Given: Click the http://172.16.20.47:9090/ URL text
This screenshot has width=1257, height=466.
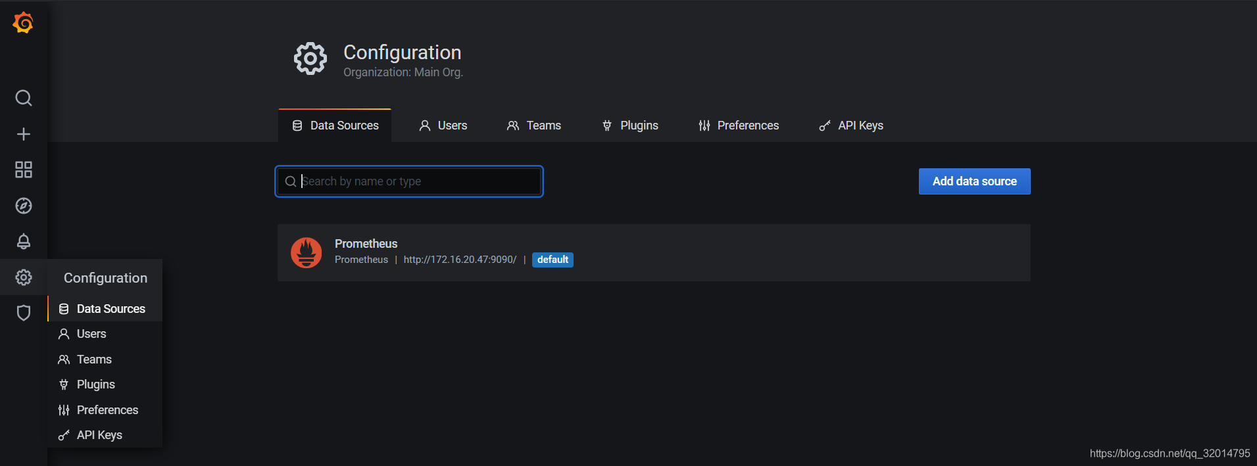Looking at the screenshot, I should point(460,260).
